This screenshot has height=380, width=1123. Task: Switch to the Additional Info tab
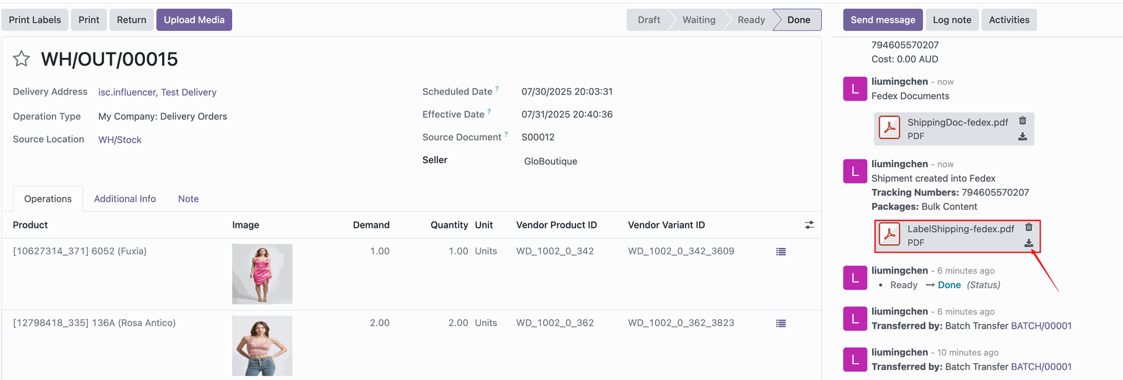pos(125,199)
